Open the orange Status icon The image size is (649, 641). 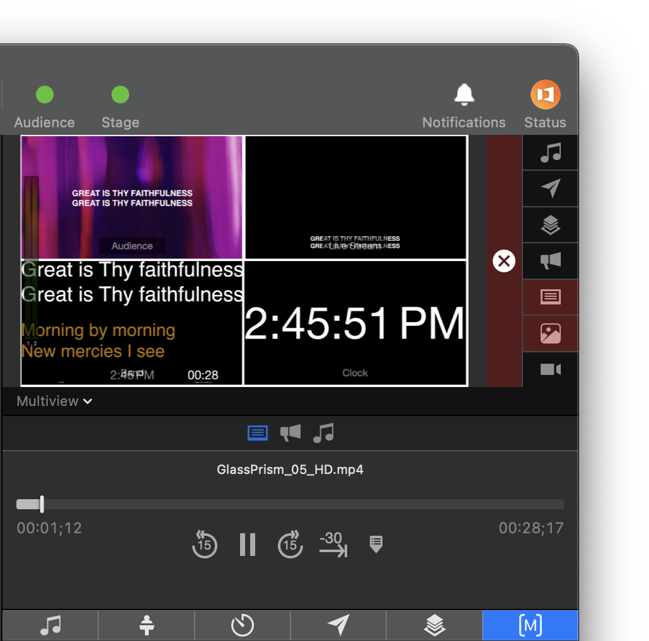(x=545, y=95)
